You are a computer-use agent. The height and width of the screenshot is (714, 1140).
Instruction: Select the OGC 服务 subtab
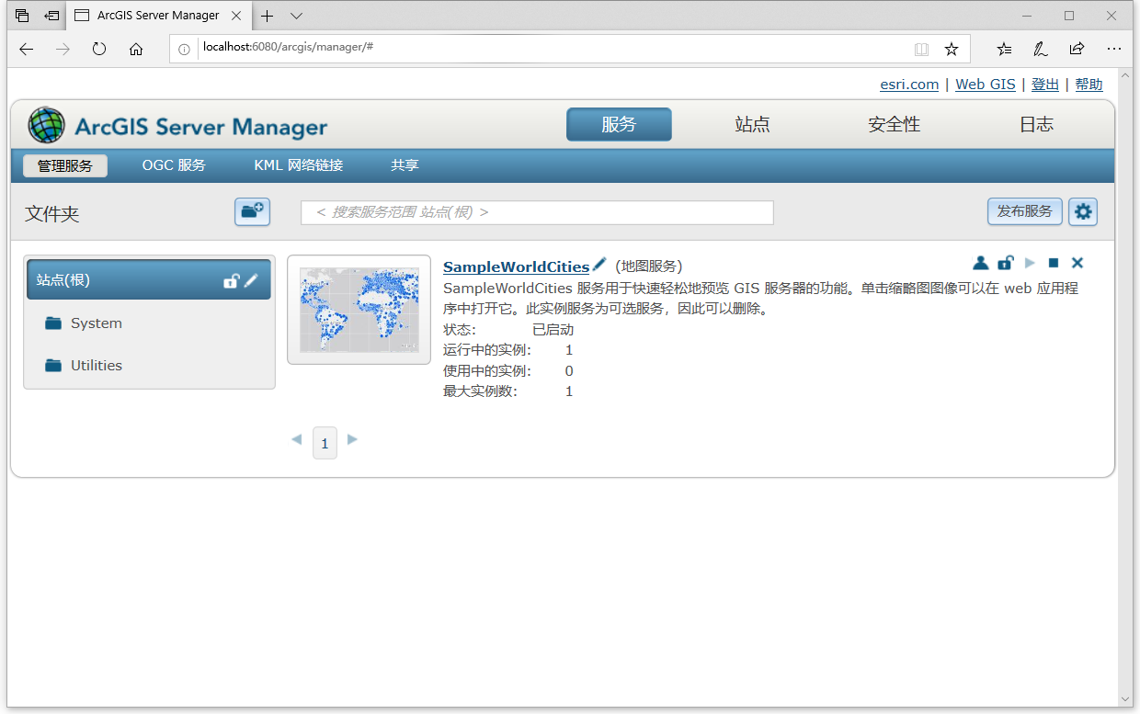pyautogui.click(x=174, y=166)
